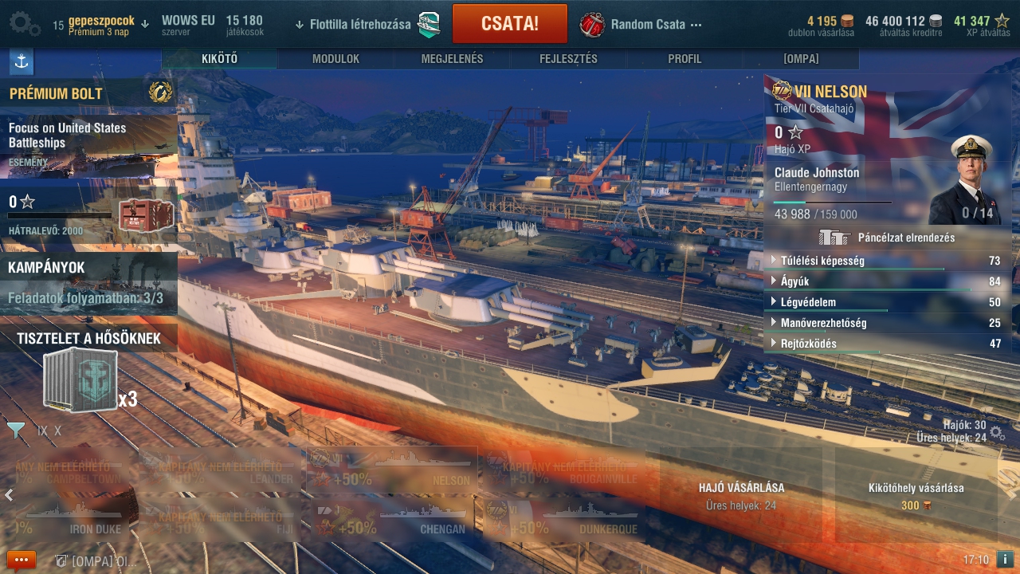Click the flotilla division emblem icon
The height and width of the screenshot is (574, 1020).
coord(429,24)
